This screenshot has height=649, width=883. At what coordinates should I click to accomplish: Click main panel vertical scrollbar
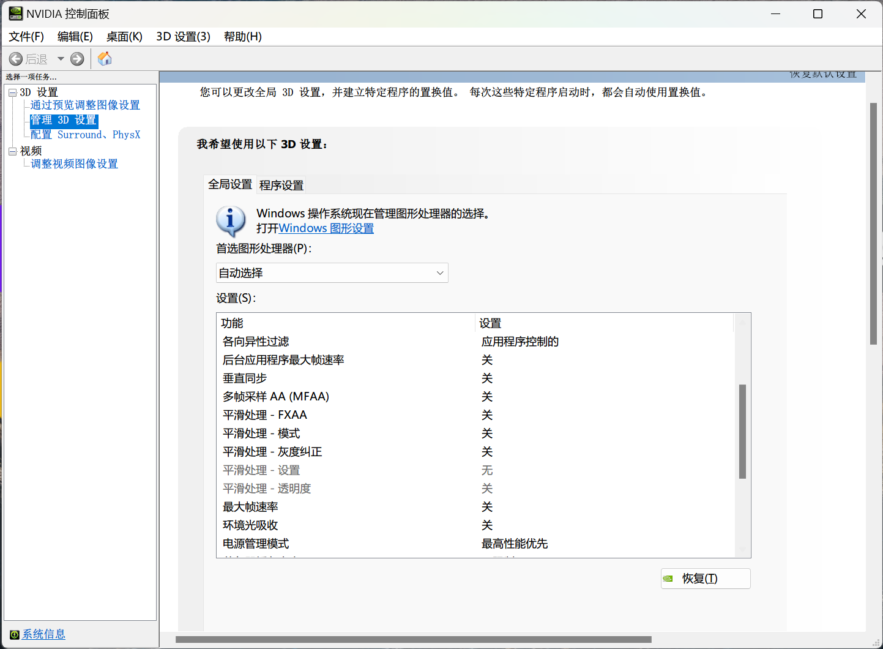click(x=874, y=224)
